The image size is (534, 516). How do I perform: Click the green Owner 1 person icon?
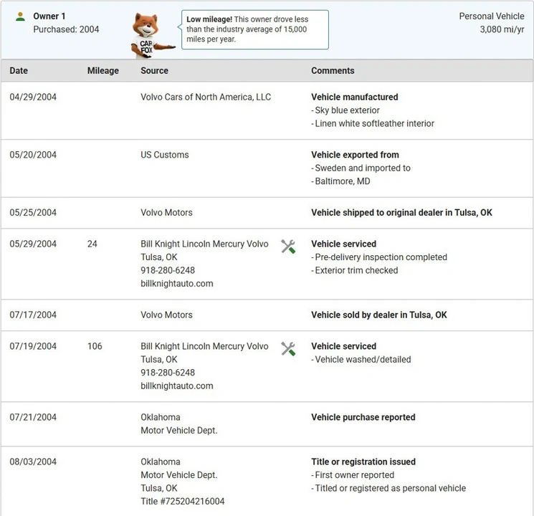point(21,16)
